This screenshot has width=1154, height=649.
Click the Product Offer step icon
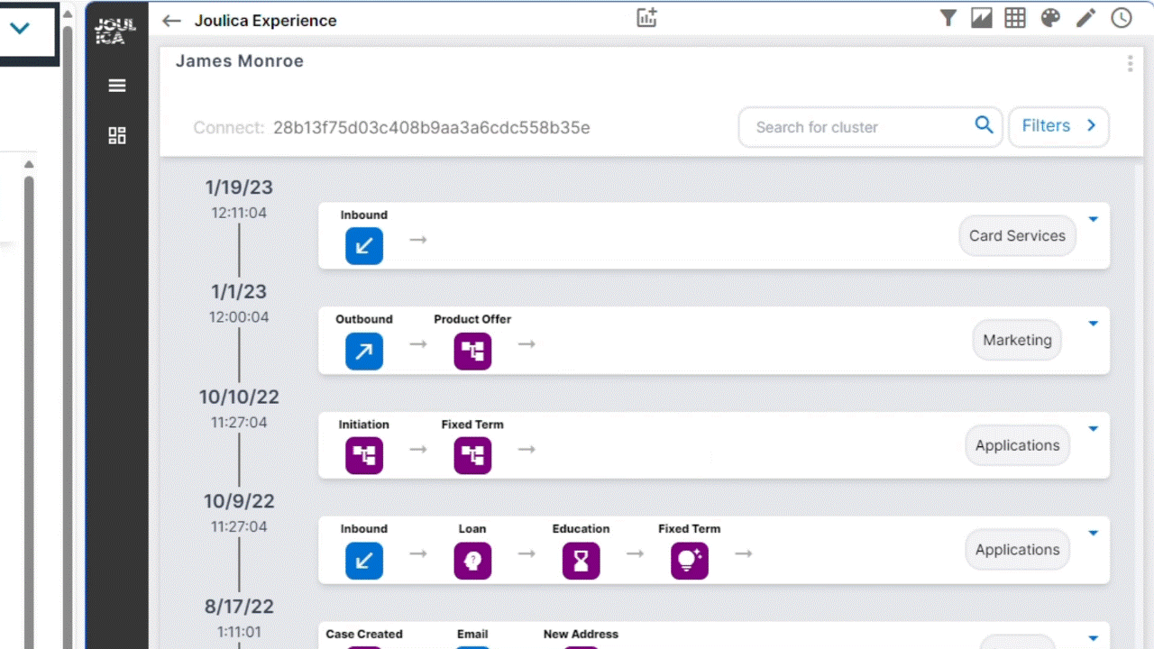coord(472,351)
